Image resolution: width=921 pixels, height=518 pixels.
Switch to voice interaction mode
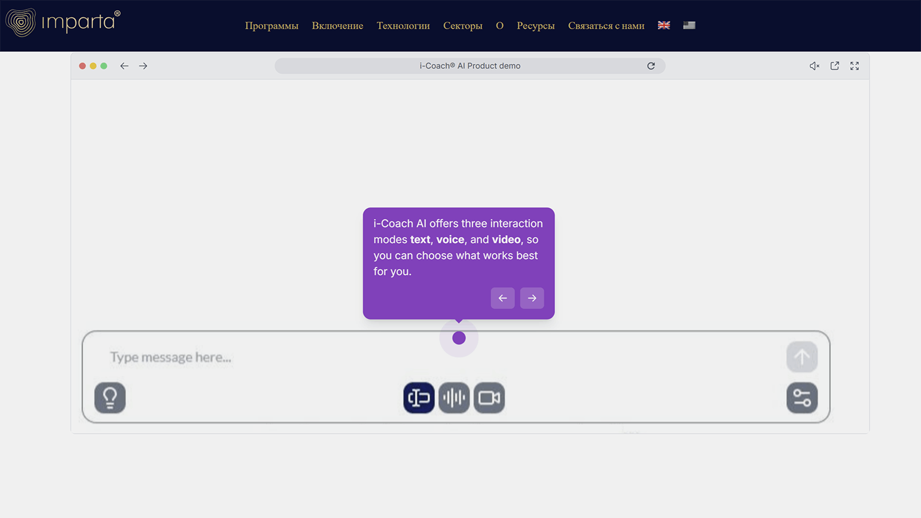(x=454, y=398)
